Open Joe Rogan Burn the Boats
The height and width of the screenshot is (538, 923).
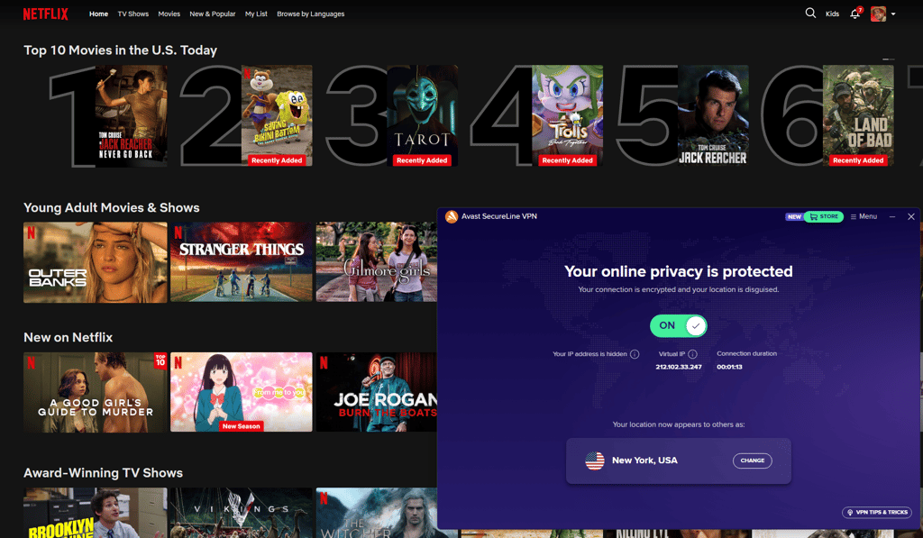click(376, 393)
